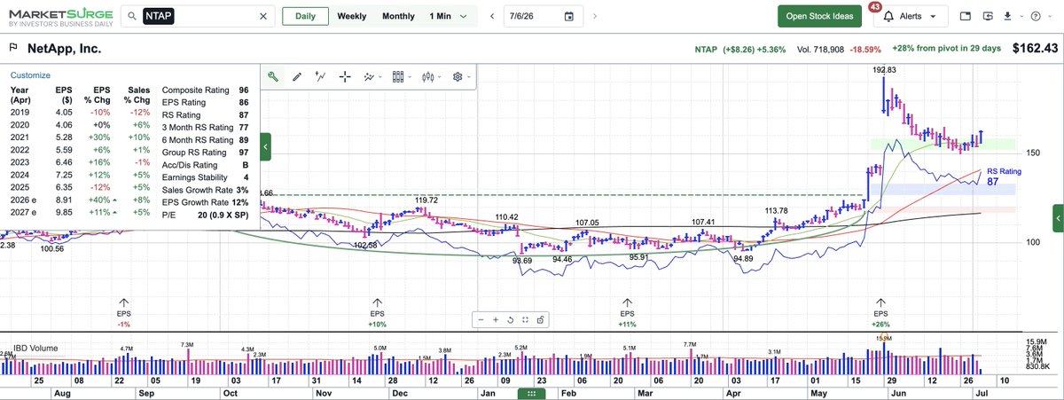
Task: Toggle fullscreen fit for chart
Action: [526, 319]
